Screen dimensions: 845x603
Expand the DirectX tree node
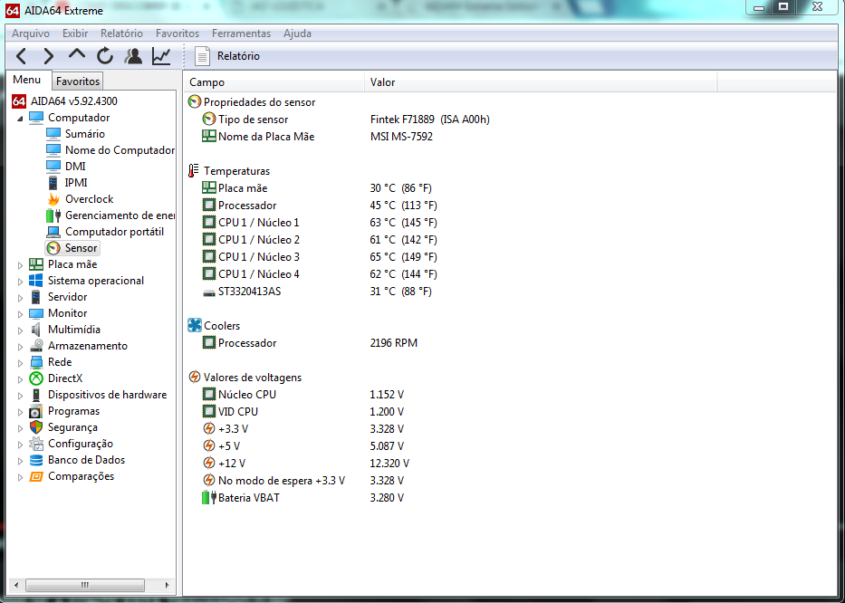[20, 378]
